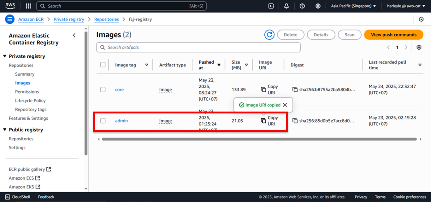The width and height of the screenshot is (431, 202).
Task: Copy the URI of the core image
Action: click(x=269, y=89)
